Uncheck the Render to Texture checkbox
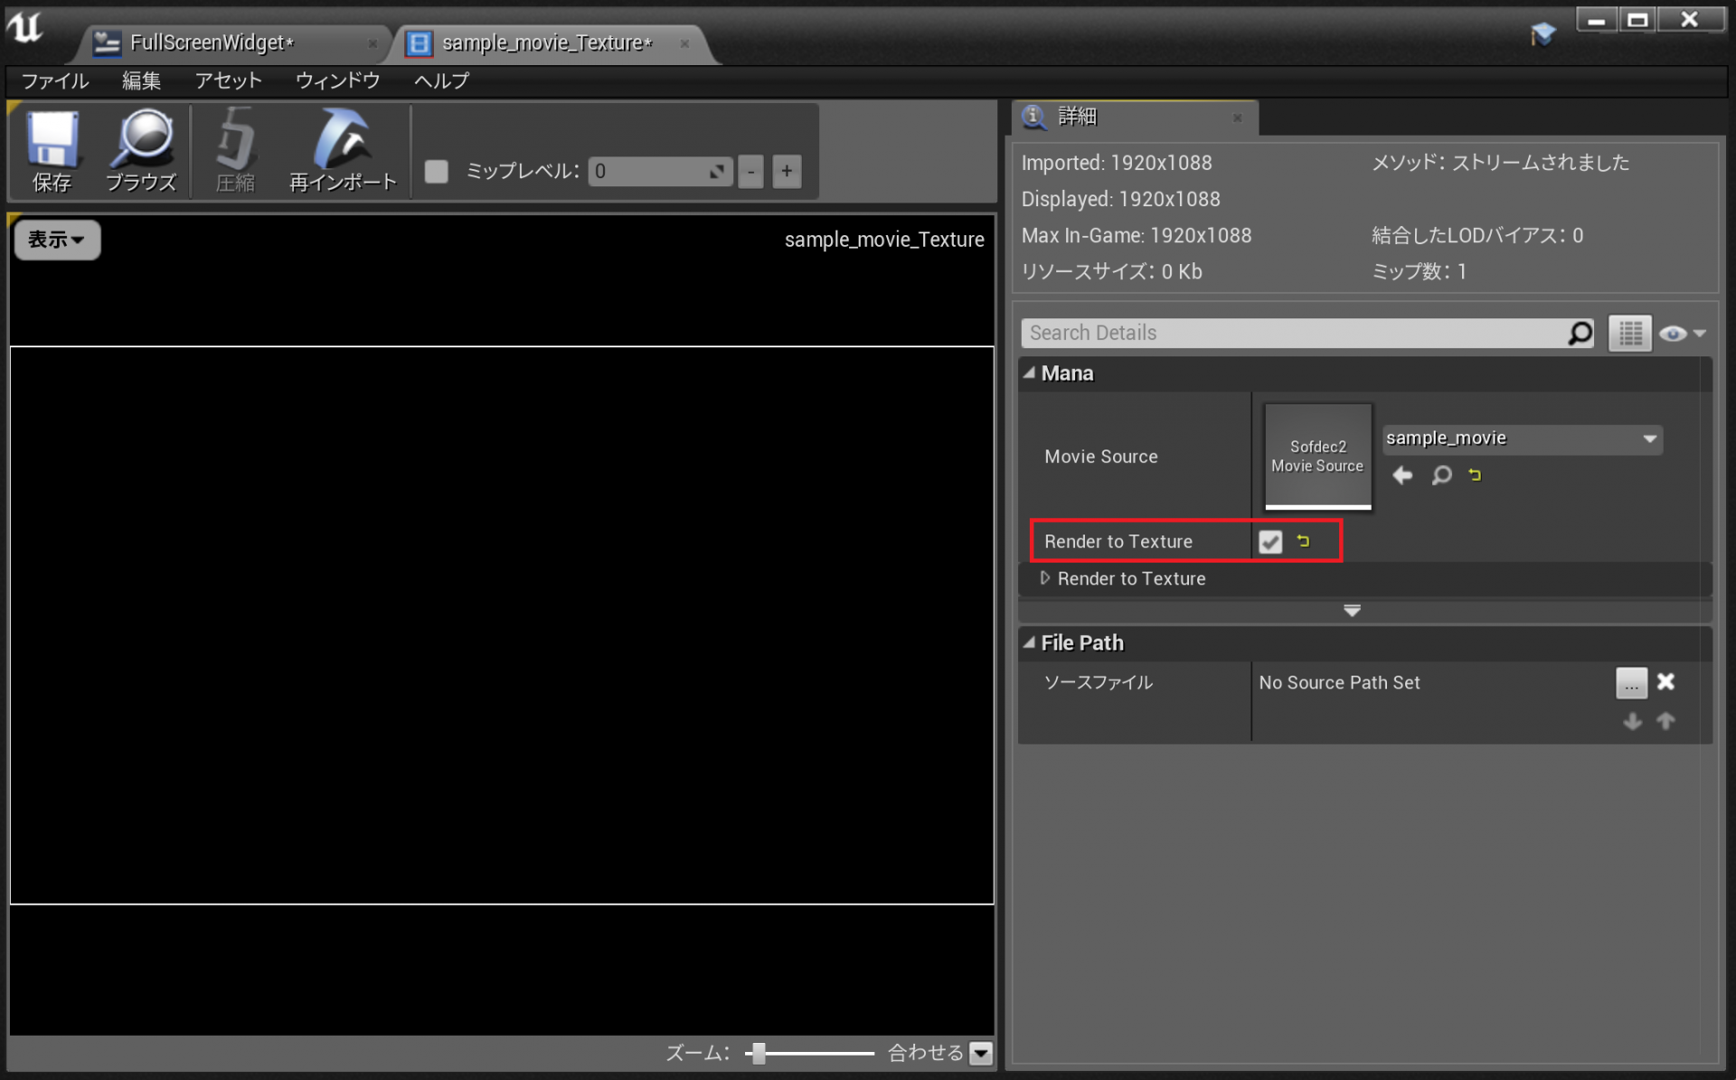The width and height of the screenshot is (1736, 1080). 1270,542
